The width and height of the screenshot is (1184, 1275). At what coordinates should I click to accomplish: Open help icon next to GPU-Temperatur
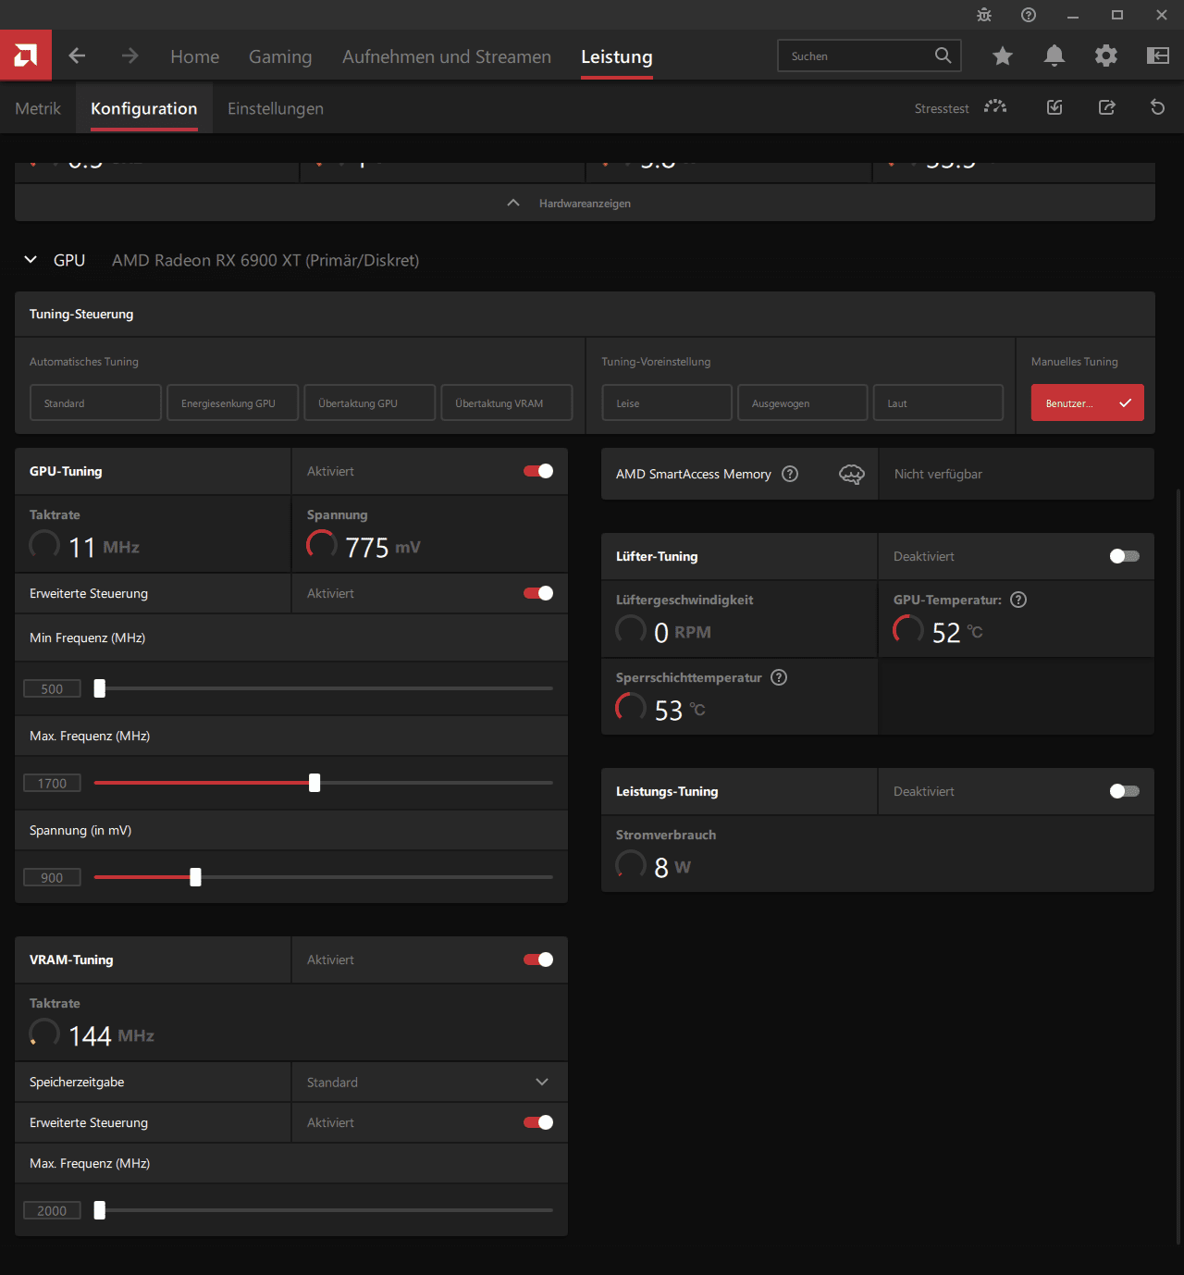(x=1018, y=600)
